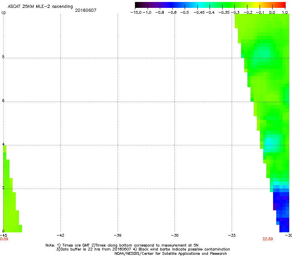Click the -0.5 color bar label
The height and width of the screenshot is (256, 292).
click(x=185, y=13)
